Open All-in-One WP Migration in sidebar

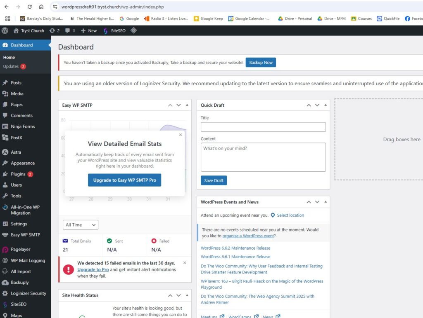[x=25, y=210]
